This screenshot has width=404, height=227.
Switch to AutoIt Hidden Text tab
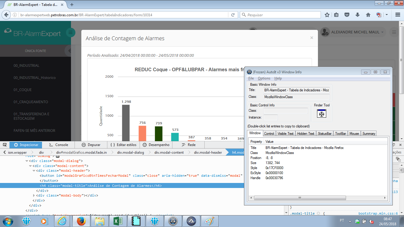306,134
